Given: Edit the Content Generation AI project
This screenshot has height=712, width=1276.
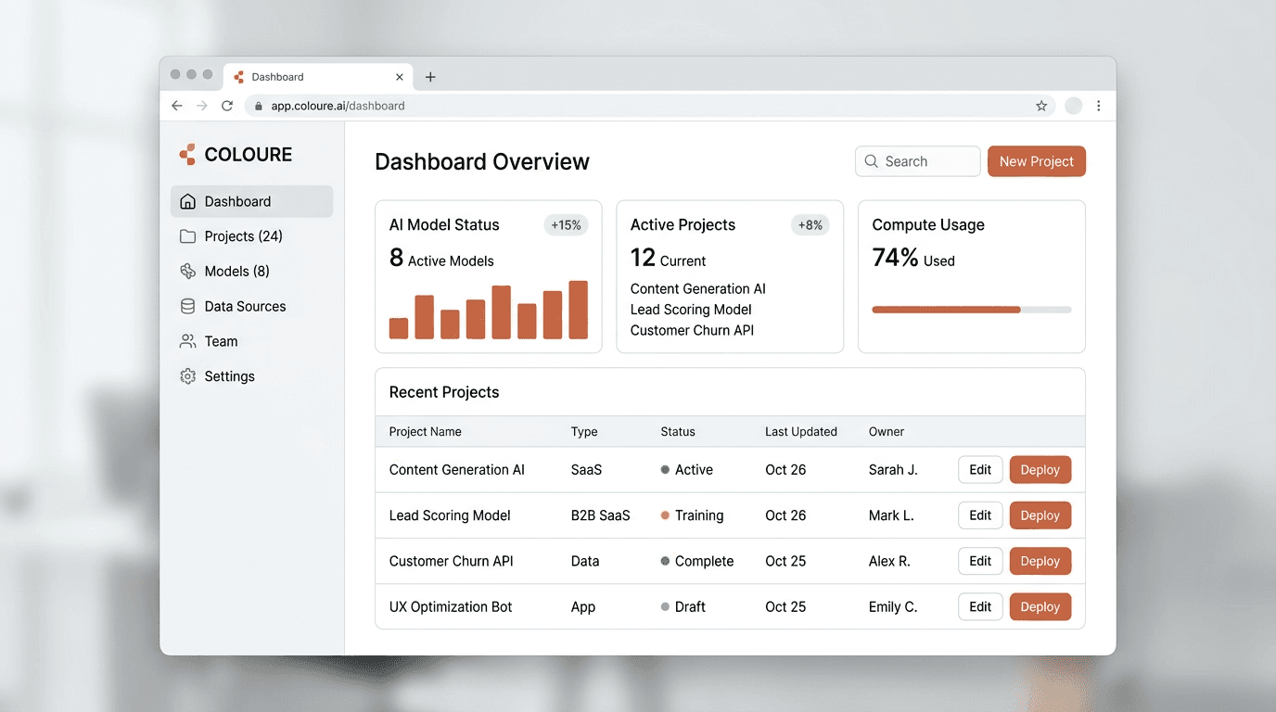Looking at the screenshot, I should click(x=980, y=470).
